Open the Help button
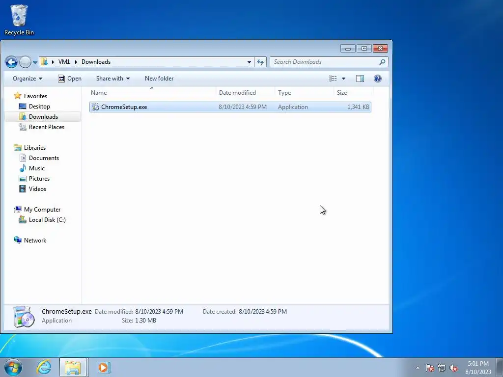 [x=378, y=79]
